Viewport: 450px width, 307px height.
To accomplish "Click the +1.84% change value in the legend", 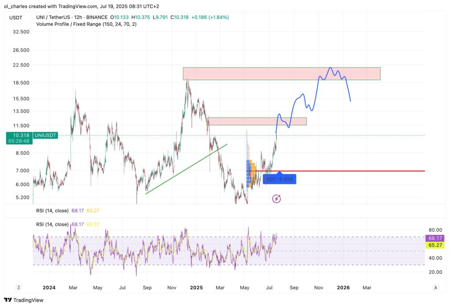I will (x=218, y=17).
